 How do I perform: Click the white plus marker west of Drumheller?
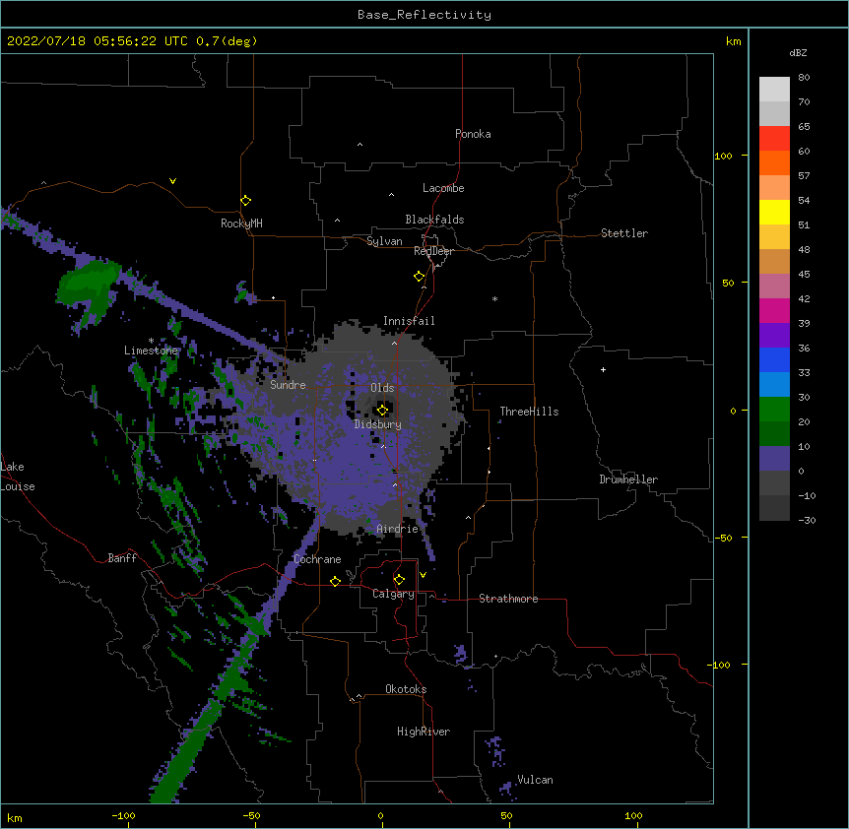pos(603,369)
